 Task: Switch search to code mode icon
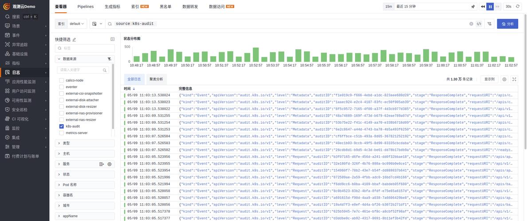coord(479,24)
